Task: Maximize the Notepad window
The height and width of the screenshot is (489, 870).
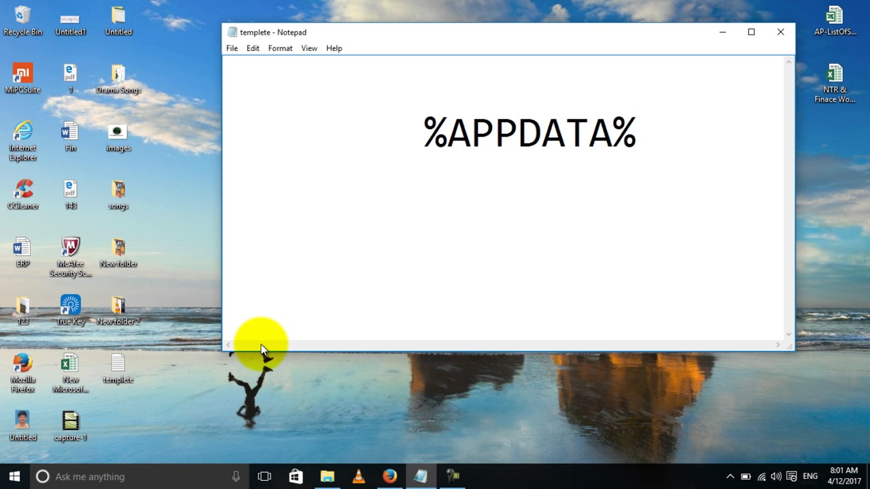Action: (751, 32)
